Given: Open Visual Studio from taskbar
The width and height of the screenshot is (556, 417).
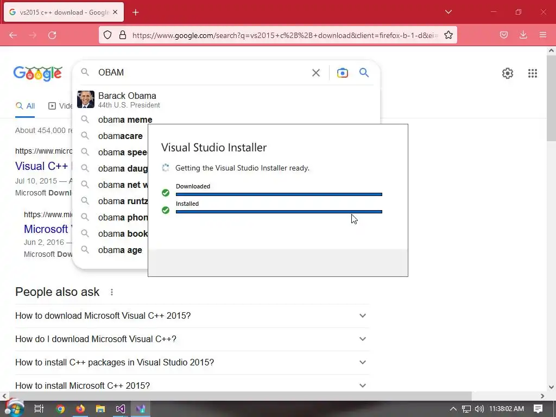Looking at the screenshot, I should (120, 409).
